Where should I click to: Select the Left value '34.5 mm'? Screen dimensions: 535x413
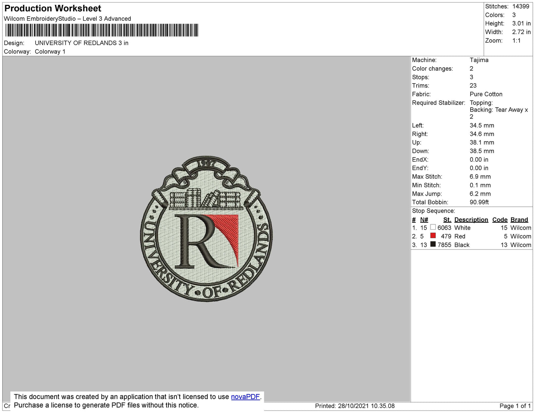482,125
